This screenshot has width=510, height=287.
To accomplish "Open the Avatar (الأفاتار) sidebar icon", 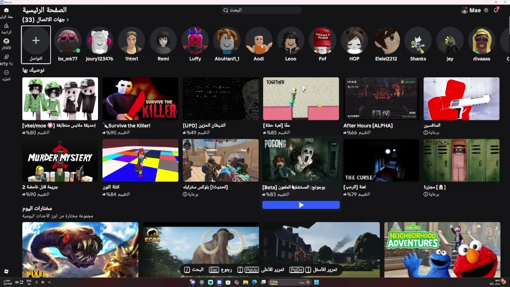I will pos(6,41).
